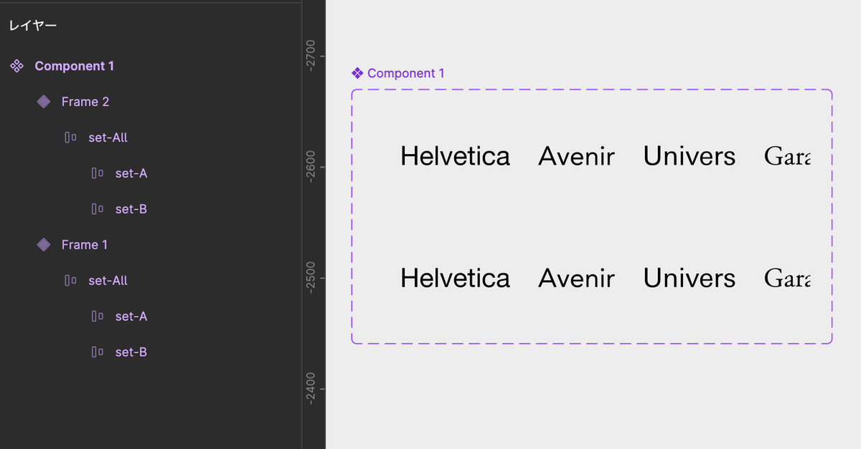861x449 pixels.
Task: Click the auto-layout icon beside set-All under Frame 2
Action: [x=70, y=137]
